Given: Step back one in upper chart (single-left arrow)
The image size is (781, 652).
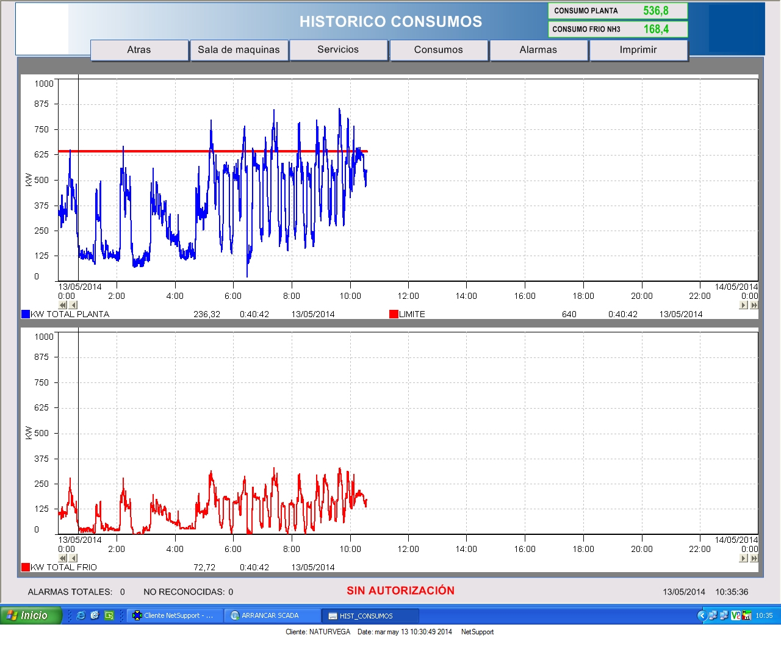Looking at the screenshot, I should (74, 305).
